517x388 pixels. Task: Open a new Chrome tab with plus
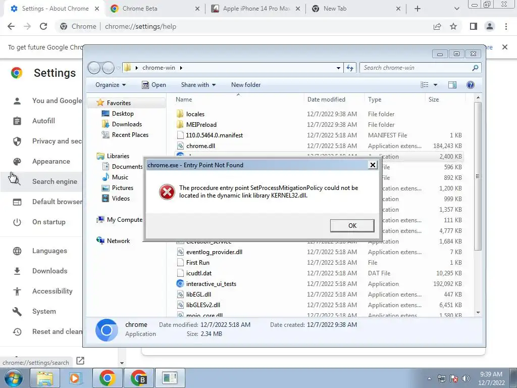click(x=418, y=9)
